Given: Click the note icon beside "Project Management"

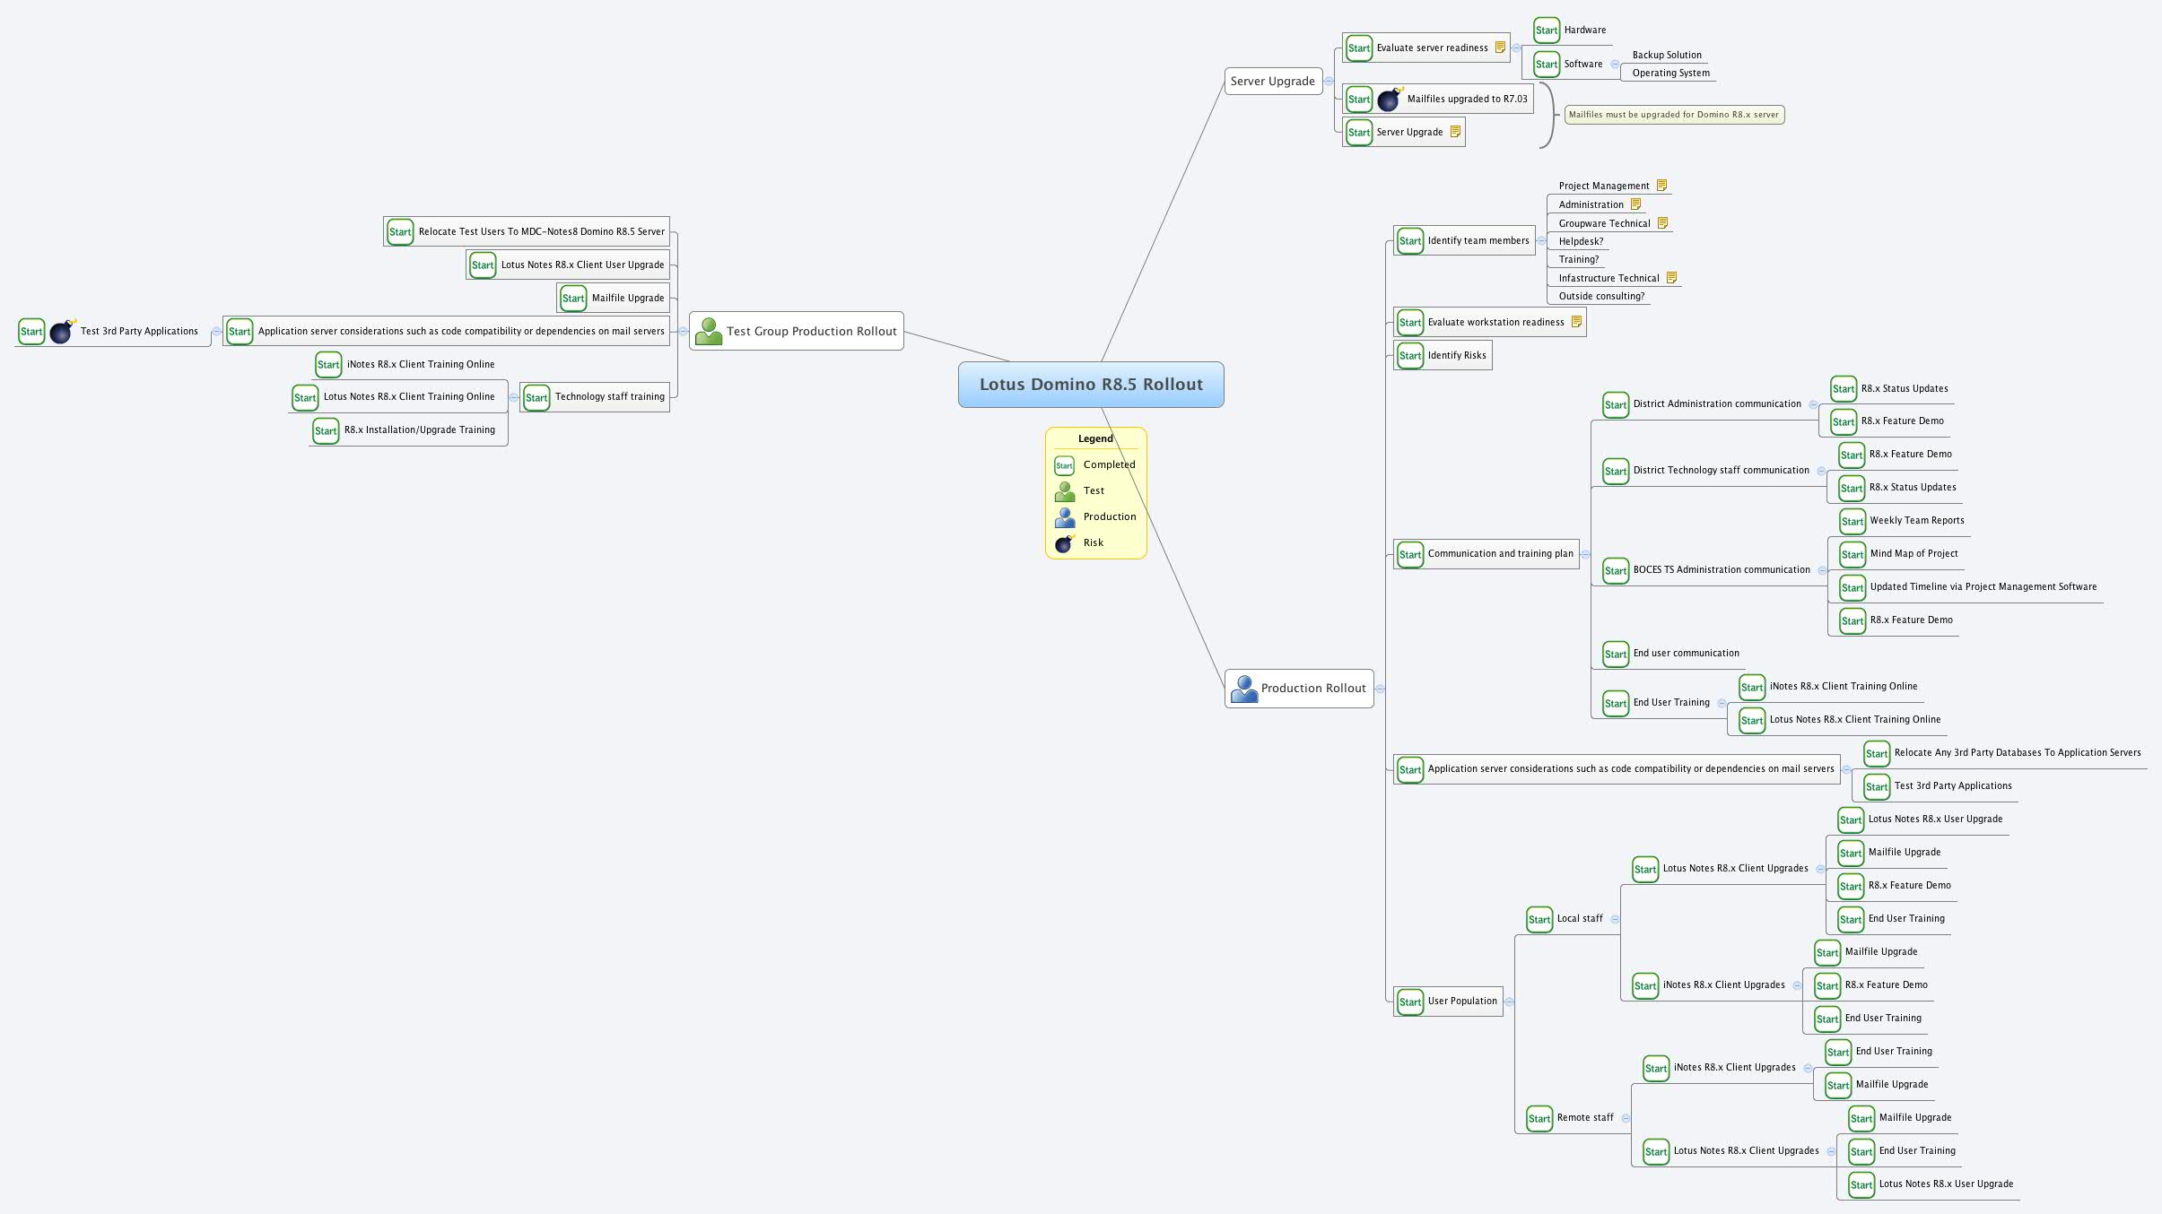Looking at the screenshot, I should [x=1662, y=185].
